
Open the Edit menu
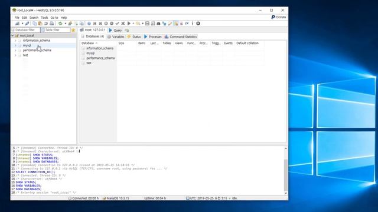pyautogui.click(x=24, y=18)
